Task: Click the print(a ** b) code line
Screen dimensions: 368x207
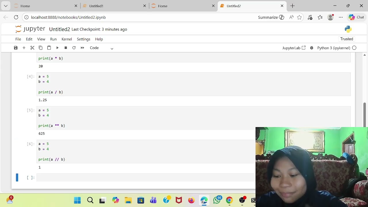Action: (x=52, y=126)
